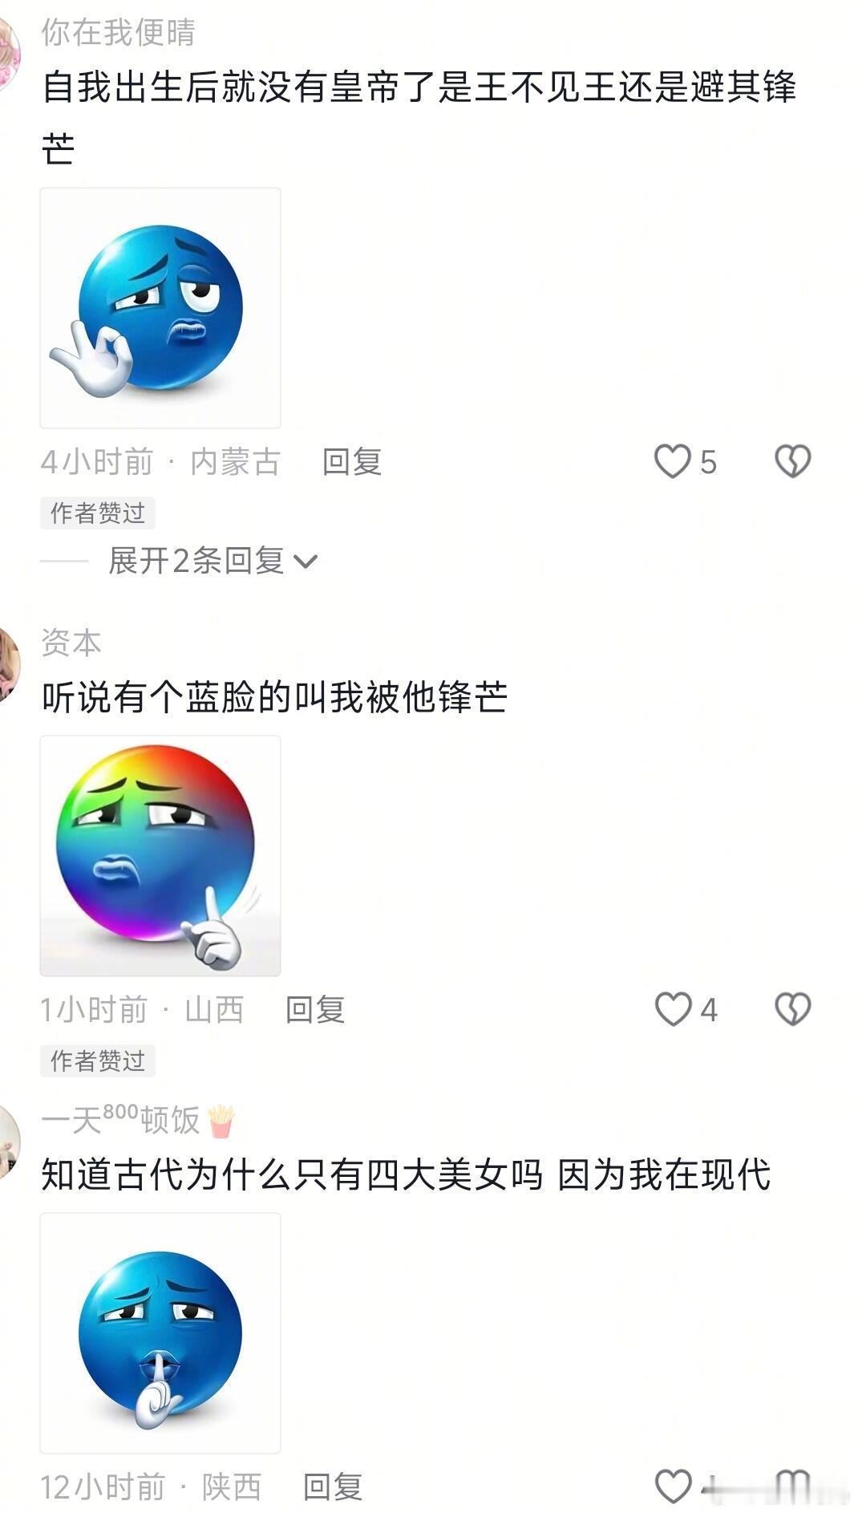Like the comment from 资本
The image size is (858, 1513).
pyautogui.click(x=673, y=1009)
